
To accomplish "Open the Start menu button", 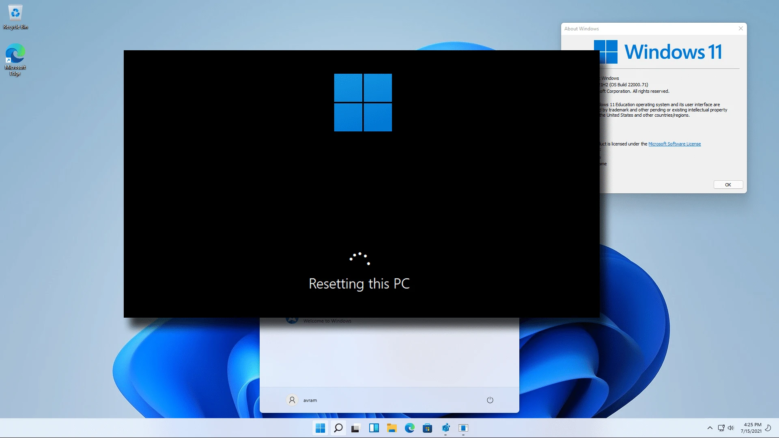I will [320, 428].
